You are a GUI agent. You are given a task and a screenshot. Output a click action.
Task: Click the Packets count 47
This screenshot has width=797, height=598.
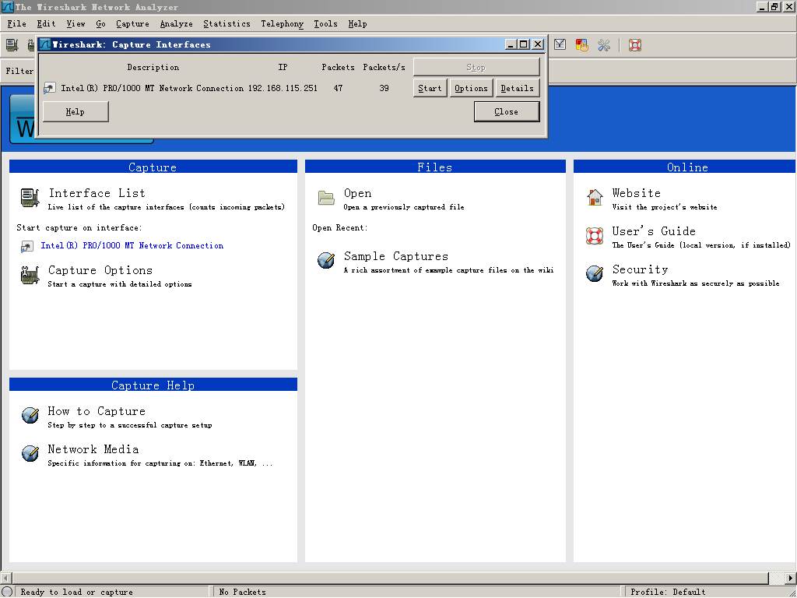pos(338,89)
